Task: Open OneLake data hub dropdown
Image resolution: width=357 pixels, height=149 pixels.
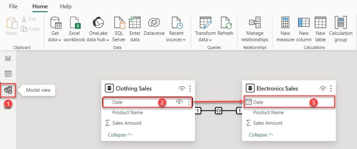Action: coord(98,29)
